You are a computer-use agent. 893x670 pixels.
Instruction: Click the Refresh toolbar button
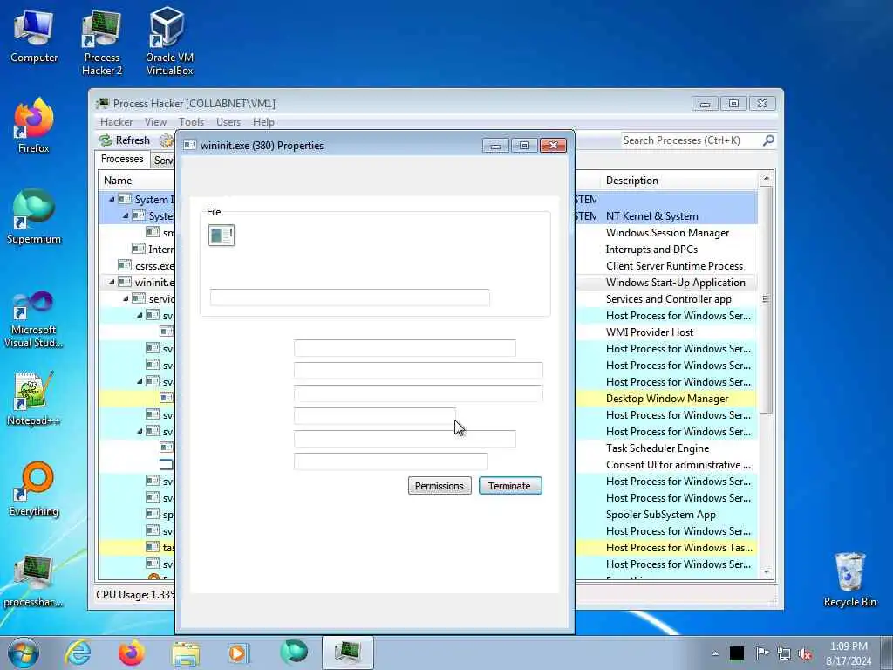click(x=124, y=140)
